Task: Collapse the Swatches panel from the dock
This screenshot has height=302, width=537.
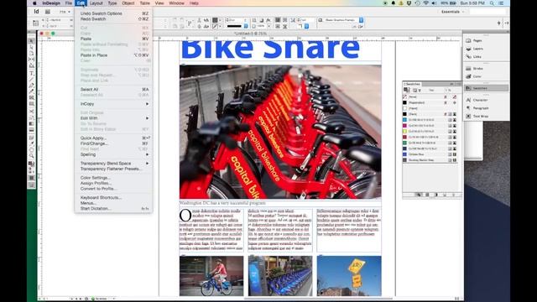Action: 486,88
